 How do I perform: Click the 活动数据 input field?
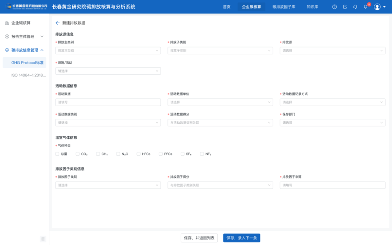pos(108,102)
